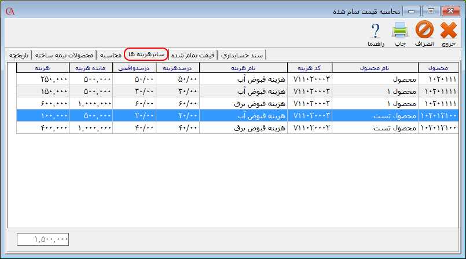Click the کد هزینه column header

pyautogui.click(x=310, y=68)
